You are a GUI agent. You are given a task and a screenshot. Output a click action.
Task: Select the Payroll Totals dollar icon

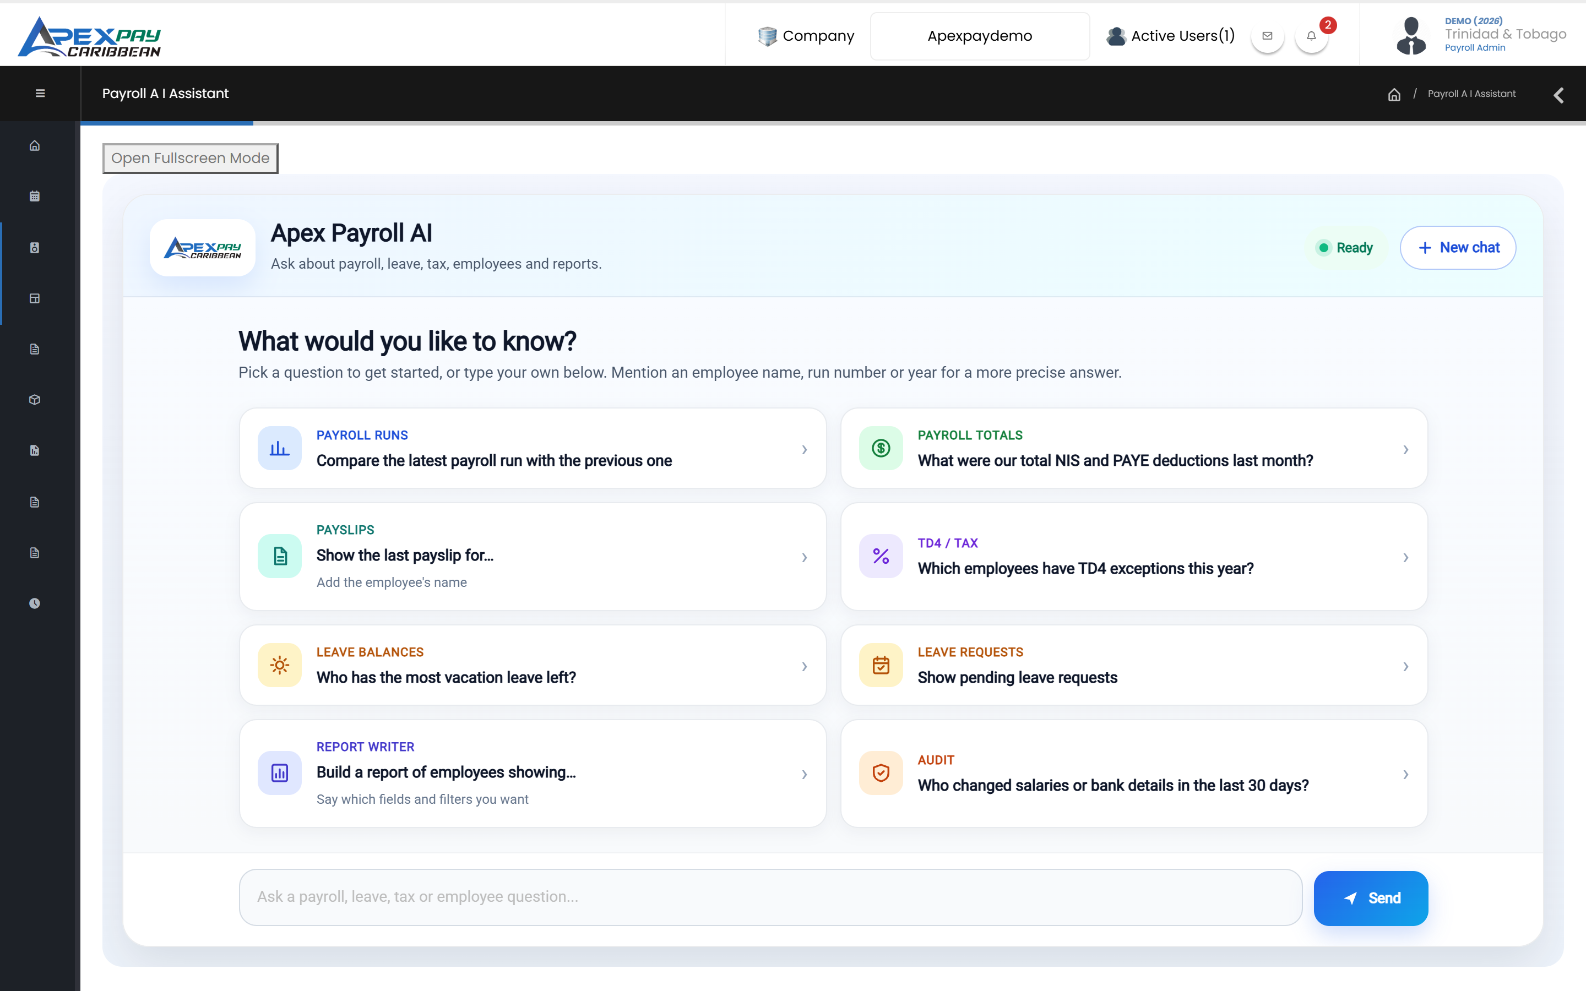click(881, 448)
